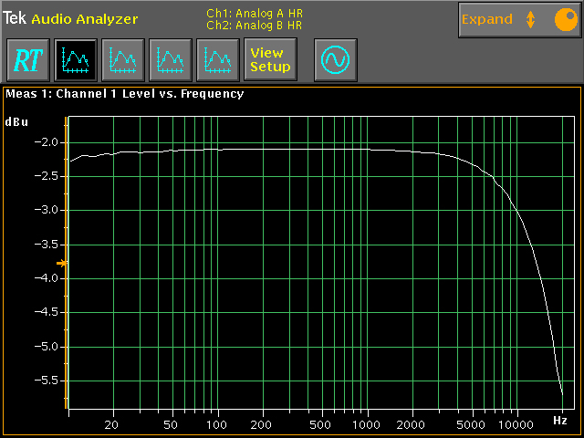
Task: Click the 1000 Hz label on the frequency axis
Action: click(x=368, y=425)
